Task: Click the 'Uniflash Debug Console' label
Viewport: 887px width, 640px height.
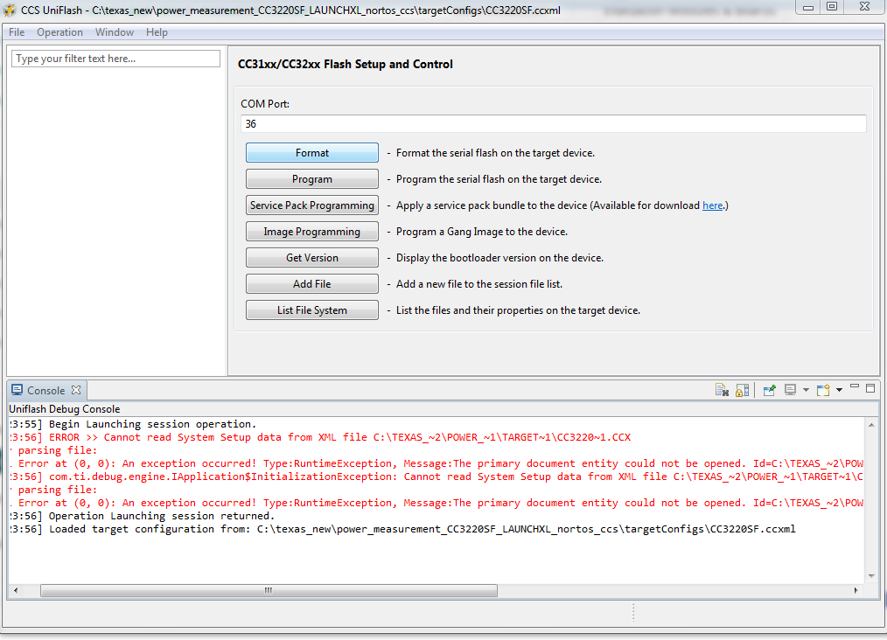Action: tap(65, 409)
